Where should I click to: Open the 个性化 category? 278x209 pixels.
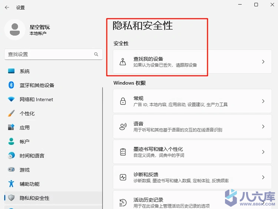tap(53, 113)
